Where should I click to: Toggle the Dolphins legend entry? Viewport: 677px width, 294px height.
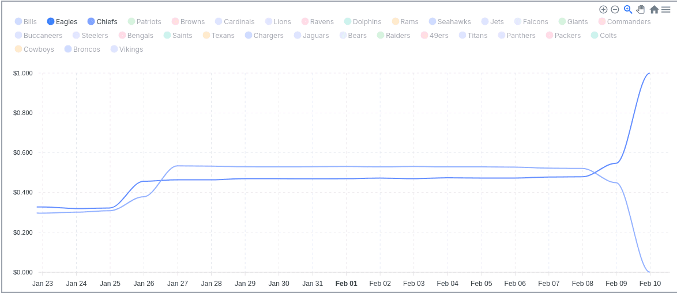pyautogui.click(x=363, y=21)
